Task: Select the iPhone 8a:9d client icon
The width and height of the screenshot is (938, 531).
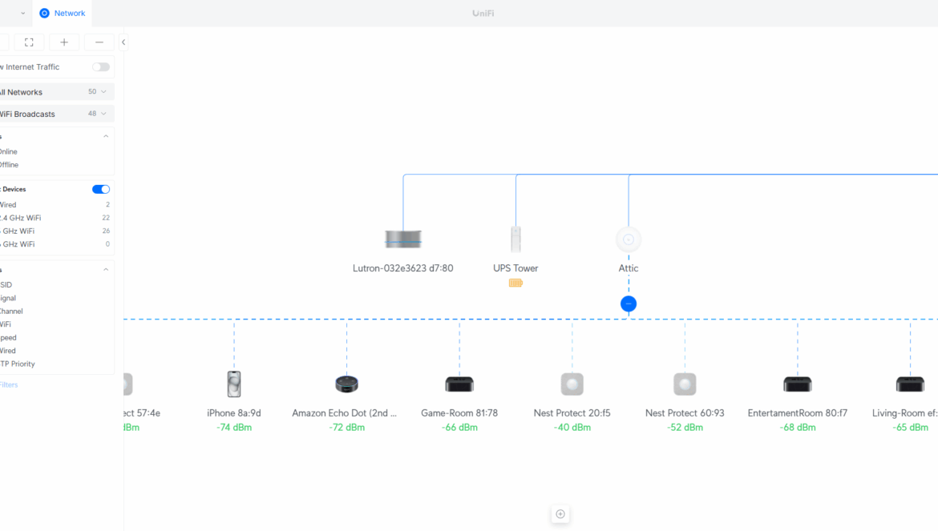Action: 234,384
